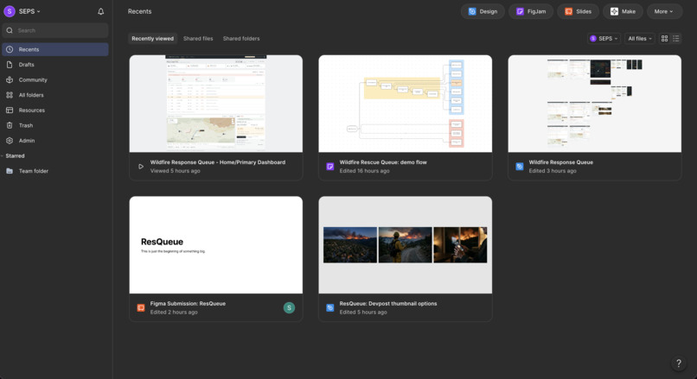The image size is (697, 379).
Task: Click the Admin icon
Action: pos(10,141)
